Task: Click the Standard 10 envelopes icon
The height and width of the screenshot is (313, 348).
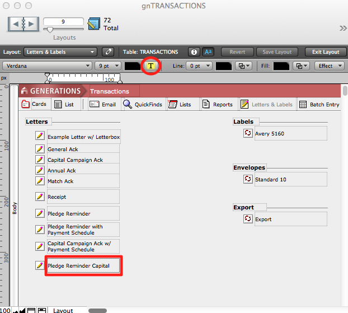Action: [248, 179]
